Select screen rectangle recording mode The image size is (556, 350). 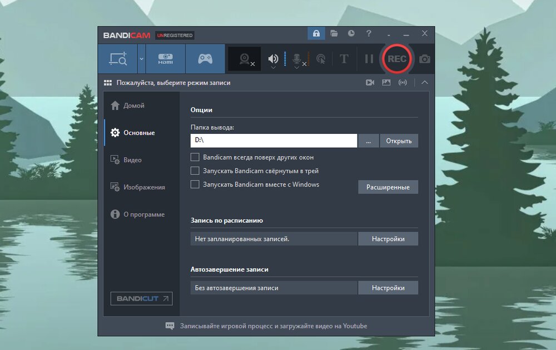(x=118, y=59)
